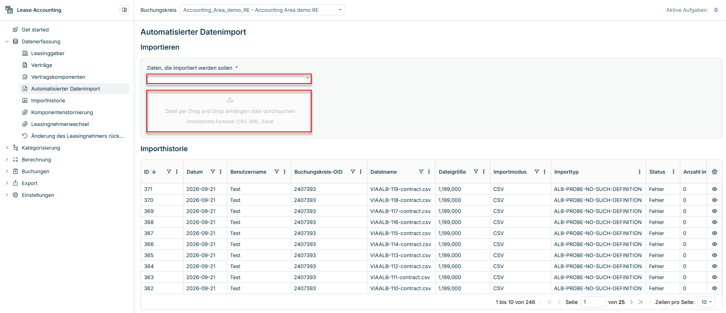Filter the ID column

click(169, 172)
